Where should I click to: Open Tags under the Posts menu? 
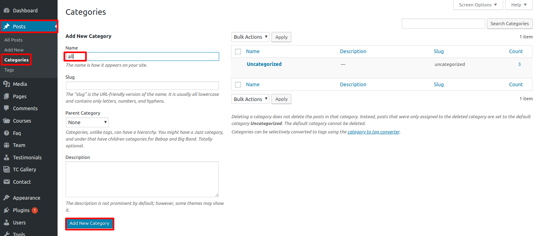tap(9, 70)
